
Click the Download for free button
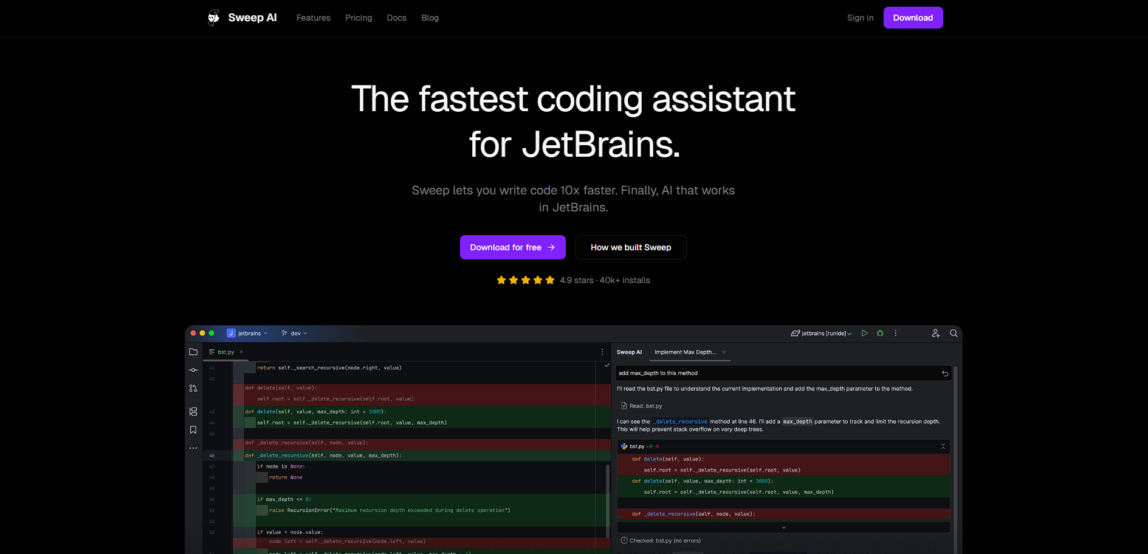pos(513,247)
